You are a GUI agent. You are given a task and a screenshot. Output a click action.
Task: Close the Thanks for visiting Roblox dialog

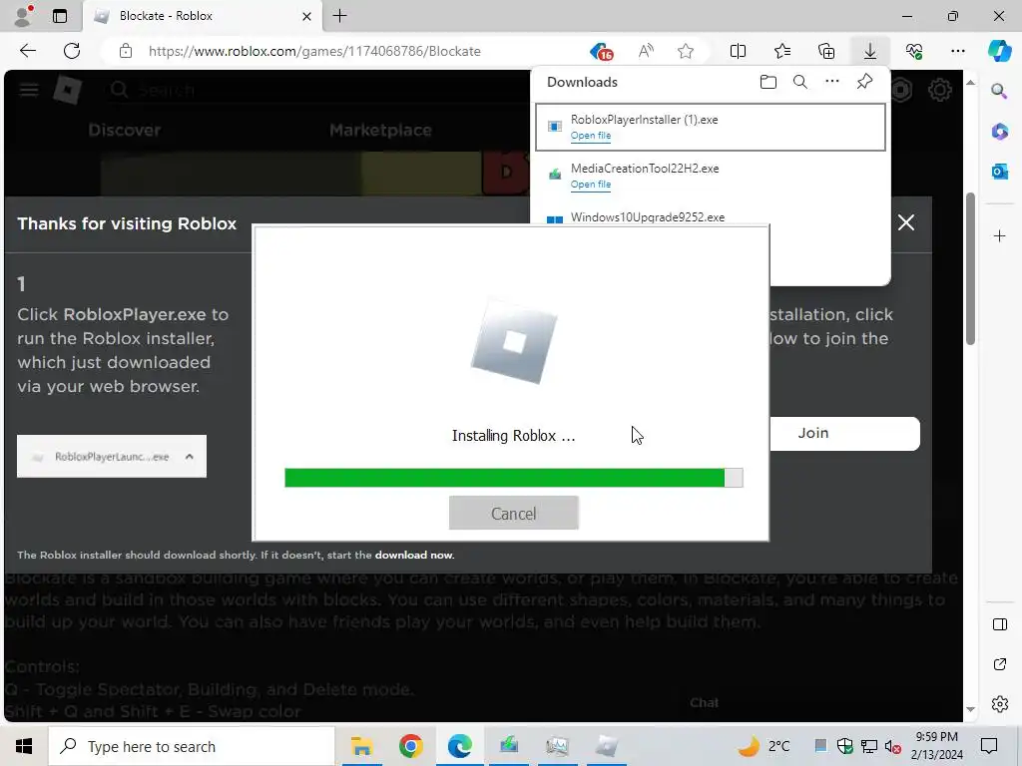click(906, 222)
